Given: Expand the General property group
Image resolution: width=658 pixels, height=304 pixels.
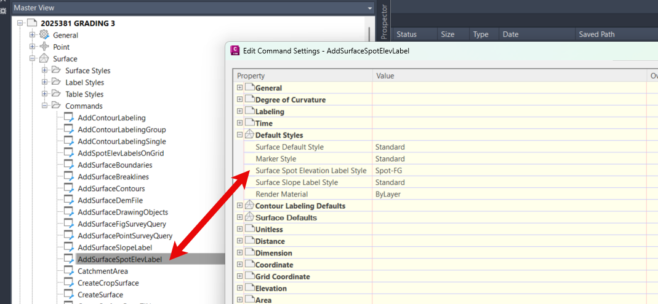Looking at the screenshot, I should pos(239,87).
